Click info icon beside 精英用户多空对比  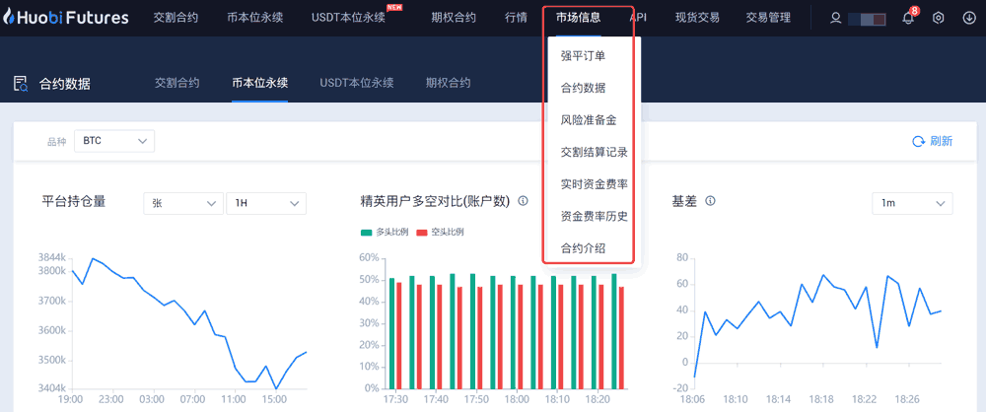point(523,201)
